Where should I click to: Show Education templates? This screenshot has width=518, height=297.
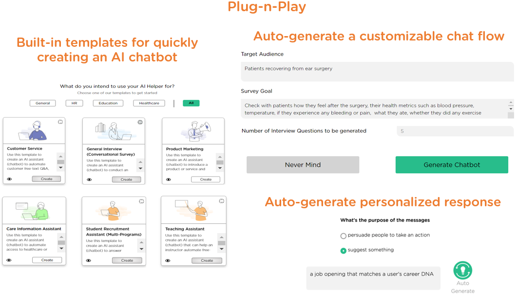[108, 103]
